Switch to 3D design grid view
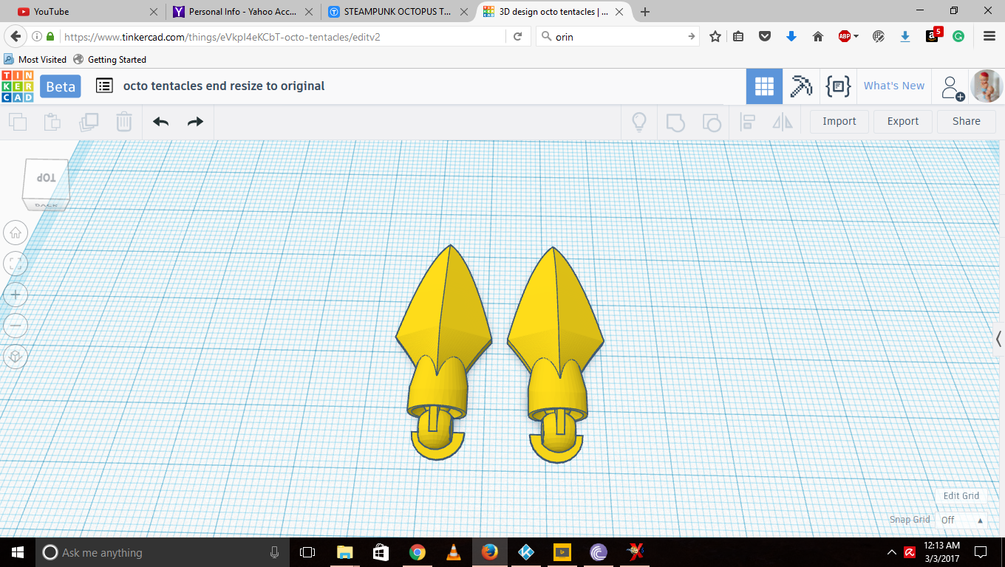Screen dimensions: 1005x567 point(764,86)
